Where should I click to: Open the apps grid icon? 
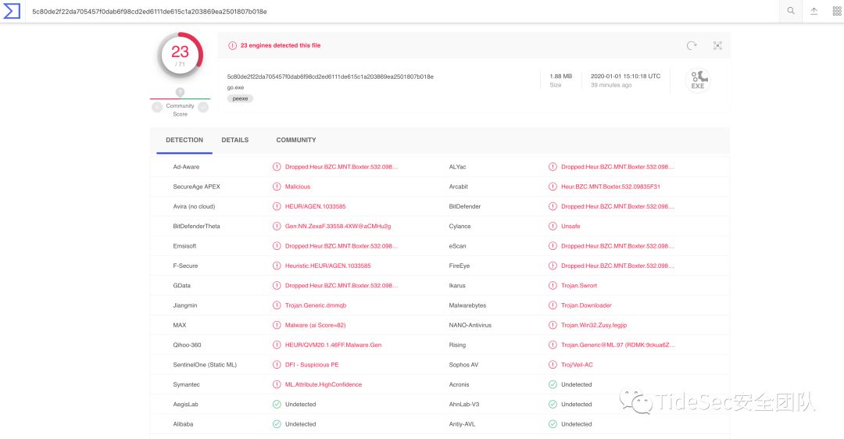pyautogui.click(x=837, y=11)
